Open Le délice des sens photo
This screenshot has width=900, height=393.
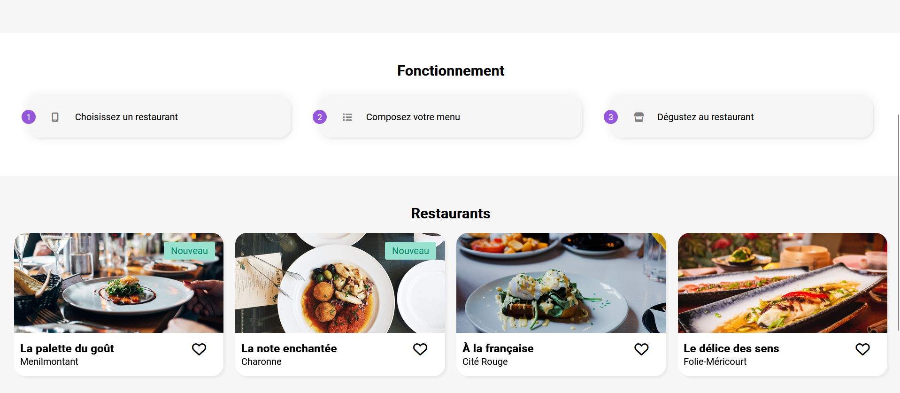pyautogui.click(x=783, y=283)
